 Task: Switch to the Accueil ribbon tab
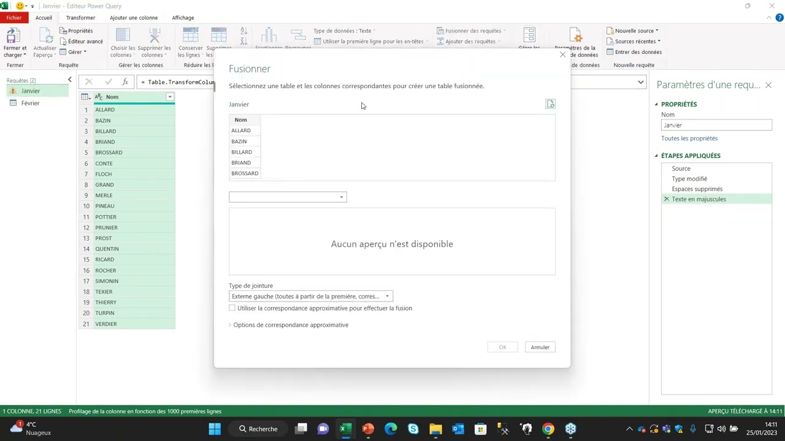point(44,18)
